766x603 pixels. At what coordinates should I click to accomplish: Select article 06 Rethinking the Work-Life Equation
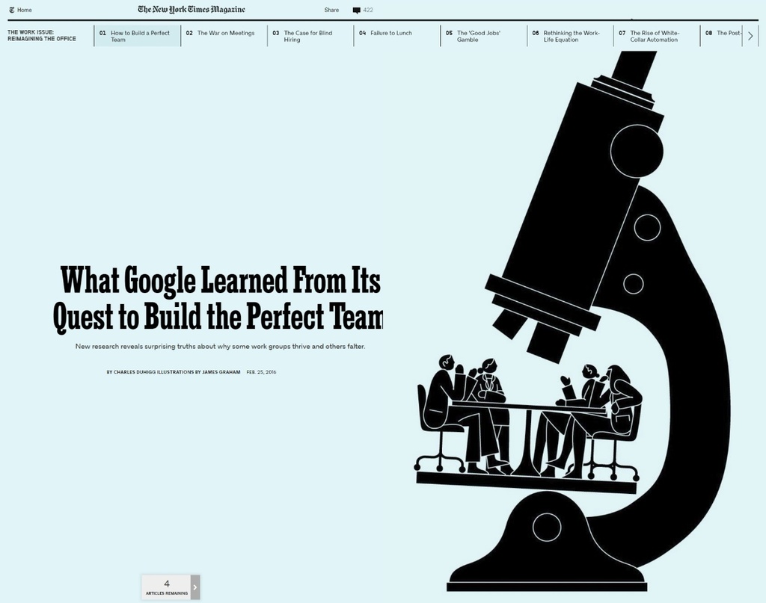coord(570,36)
